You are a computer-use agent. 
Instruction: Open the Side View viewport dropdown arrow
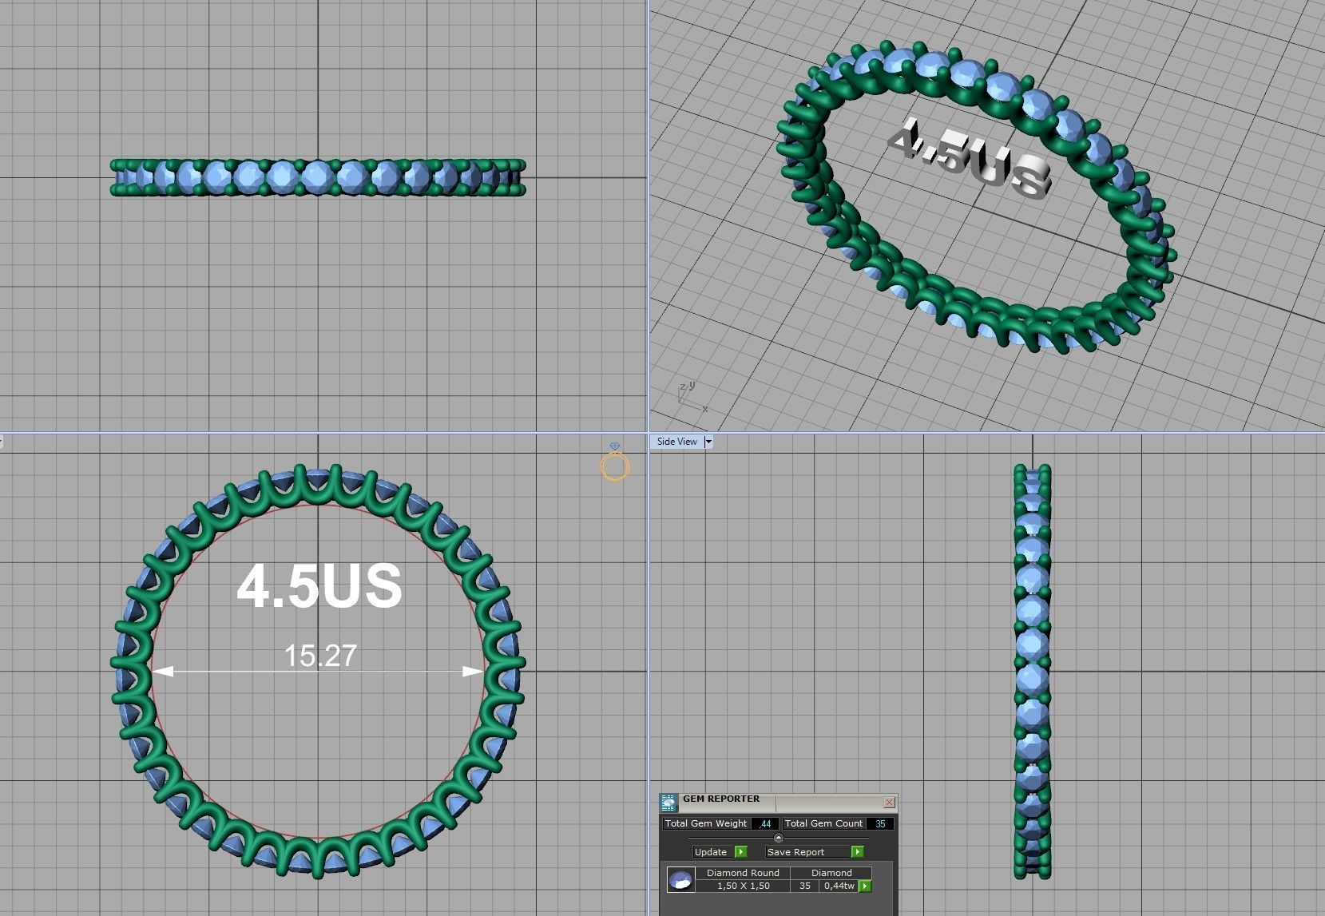coord(708,442)
